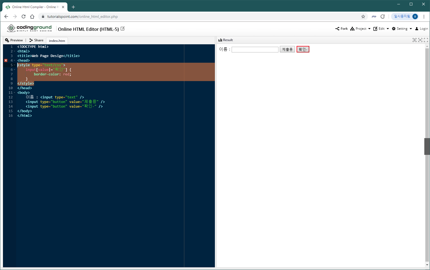The image size is (430, 270).
Task: Open the Chrome three-dot menu
Action: [424, 16]
